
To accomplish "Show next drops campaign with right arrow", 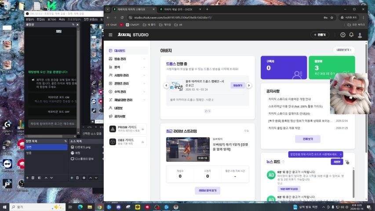I will pos(249,85).
